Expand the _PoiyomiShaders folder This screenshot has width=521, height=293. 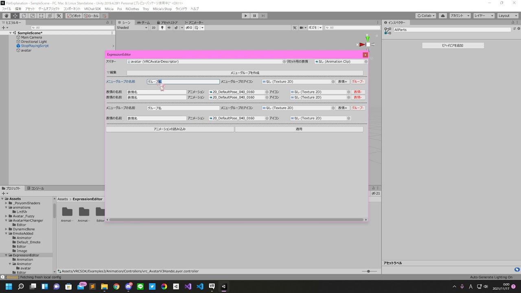(6, 203)
